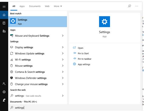Click the search box magnifier icon
Viewport: 144px width, 111px height.
click(12, 107)
